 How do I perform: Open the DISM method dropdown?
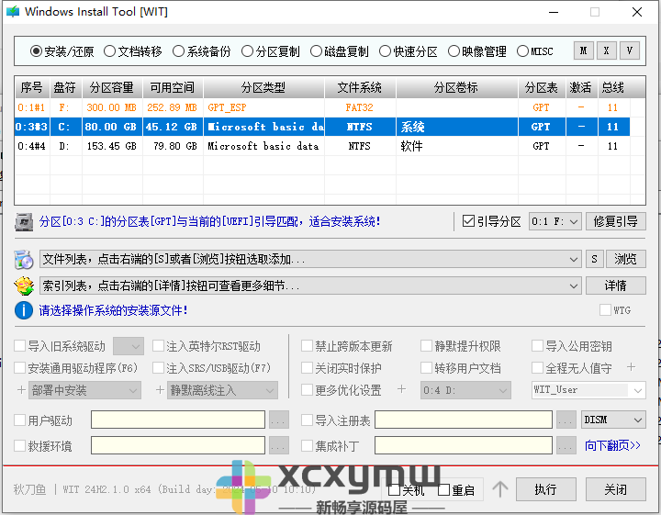click(613, 420)
